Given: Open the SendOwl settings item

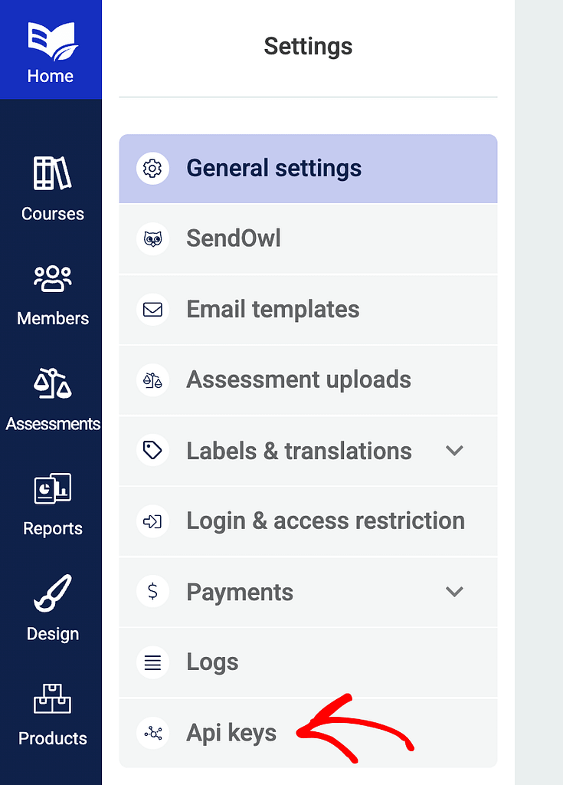Looking at the screenshot, I should pyautogui.click(x=308, y=239).
